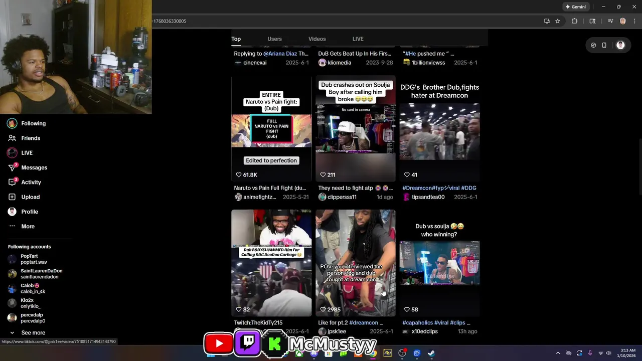
Task: Click the #Dreamcon hashtag under tipsandtea00 video
Action: tap(417, 188)
